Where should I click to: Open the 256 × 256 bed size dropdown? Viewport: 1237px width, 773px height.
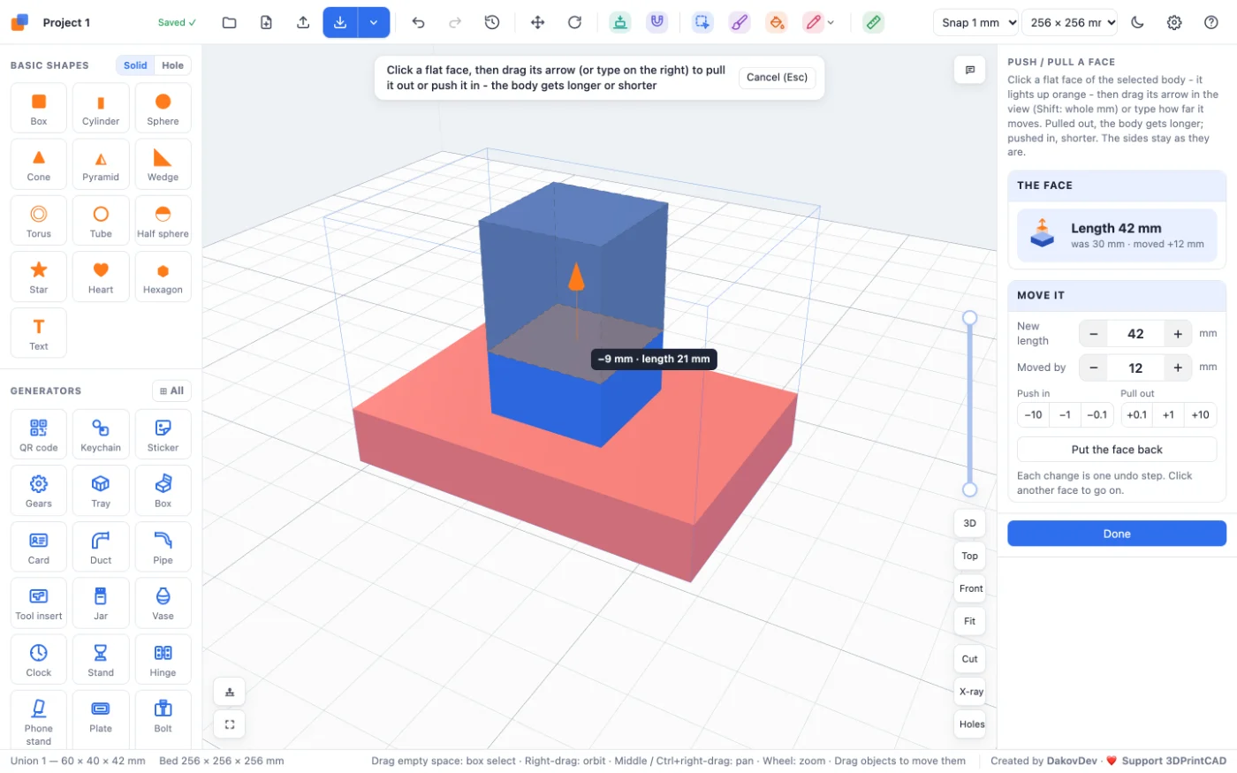coord(1069,22)
